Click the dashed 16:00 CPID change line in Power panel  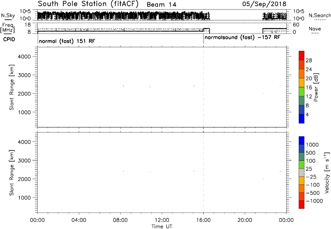(204, 87)
